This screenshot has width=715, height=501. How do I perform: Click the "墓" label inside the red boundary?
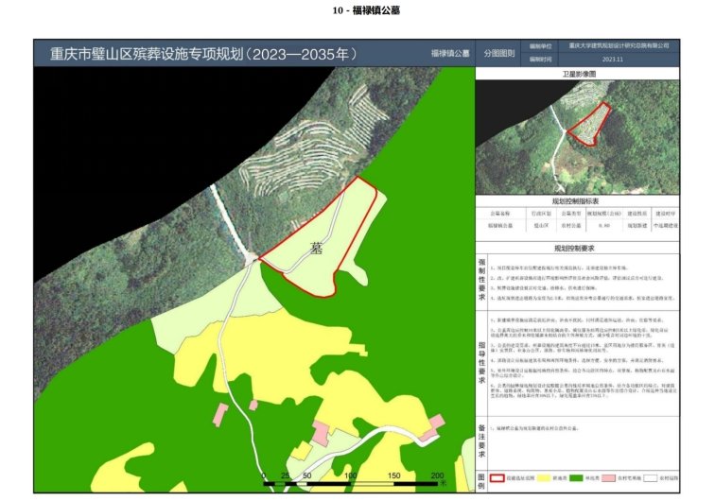click(x=317, y=249)
